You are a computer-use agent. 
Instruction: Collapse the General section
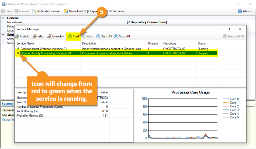coord(3,18)
